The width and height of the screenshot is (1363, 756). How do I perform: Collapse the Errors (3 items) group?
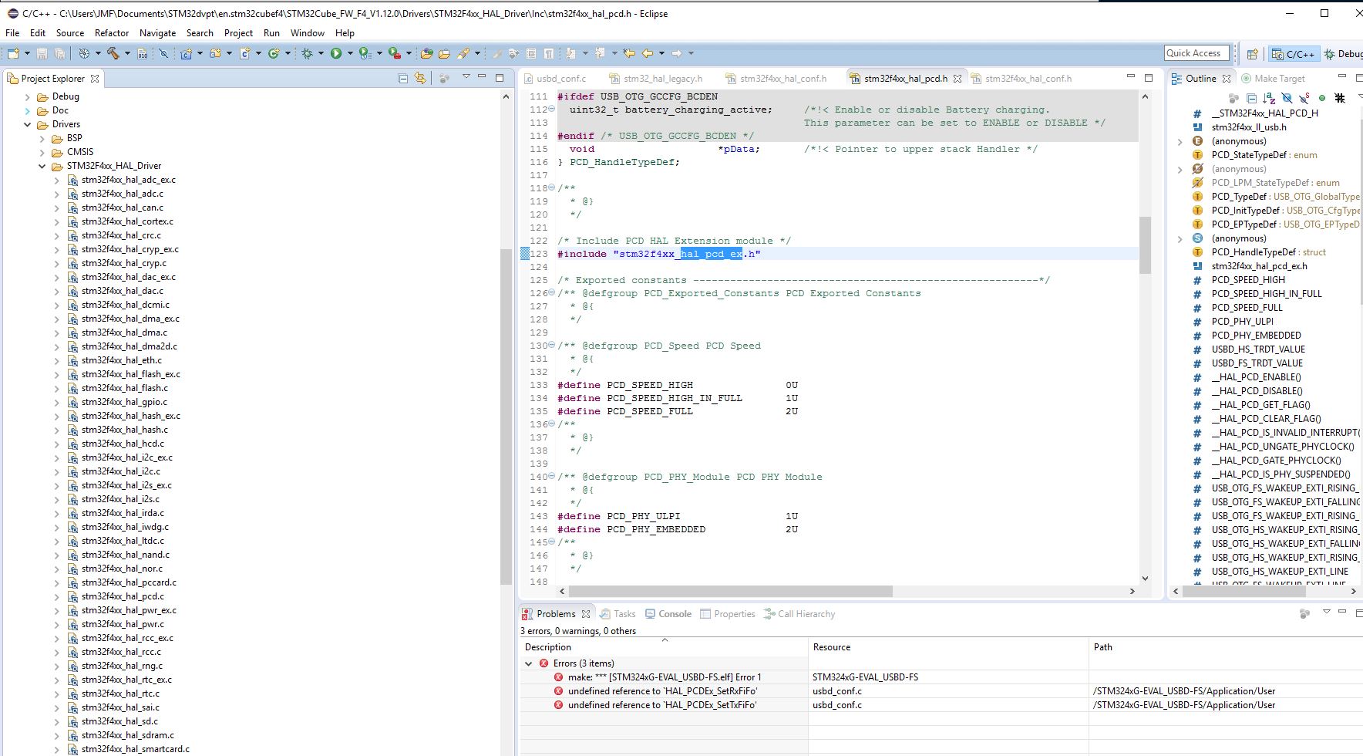528,663
